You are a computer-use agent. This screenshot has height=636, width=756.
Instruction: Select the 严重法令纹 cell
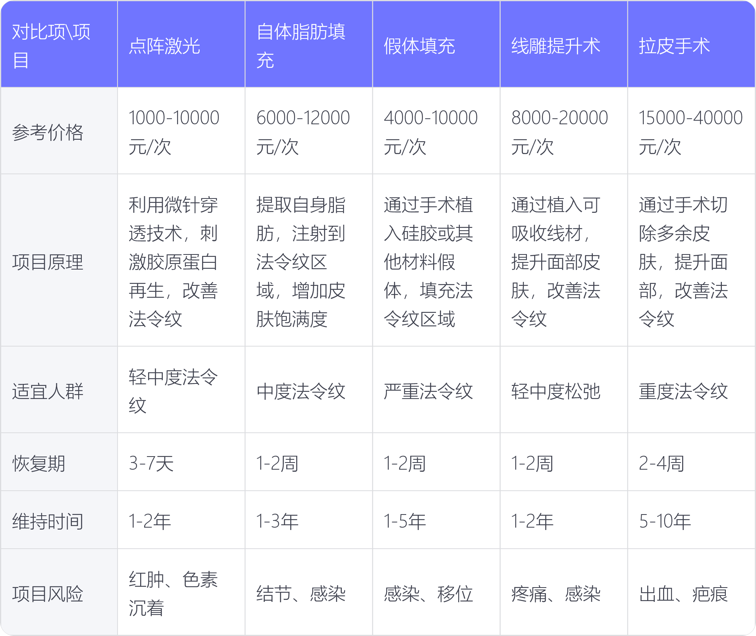click(x=436, y=389)
